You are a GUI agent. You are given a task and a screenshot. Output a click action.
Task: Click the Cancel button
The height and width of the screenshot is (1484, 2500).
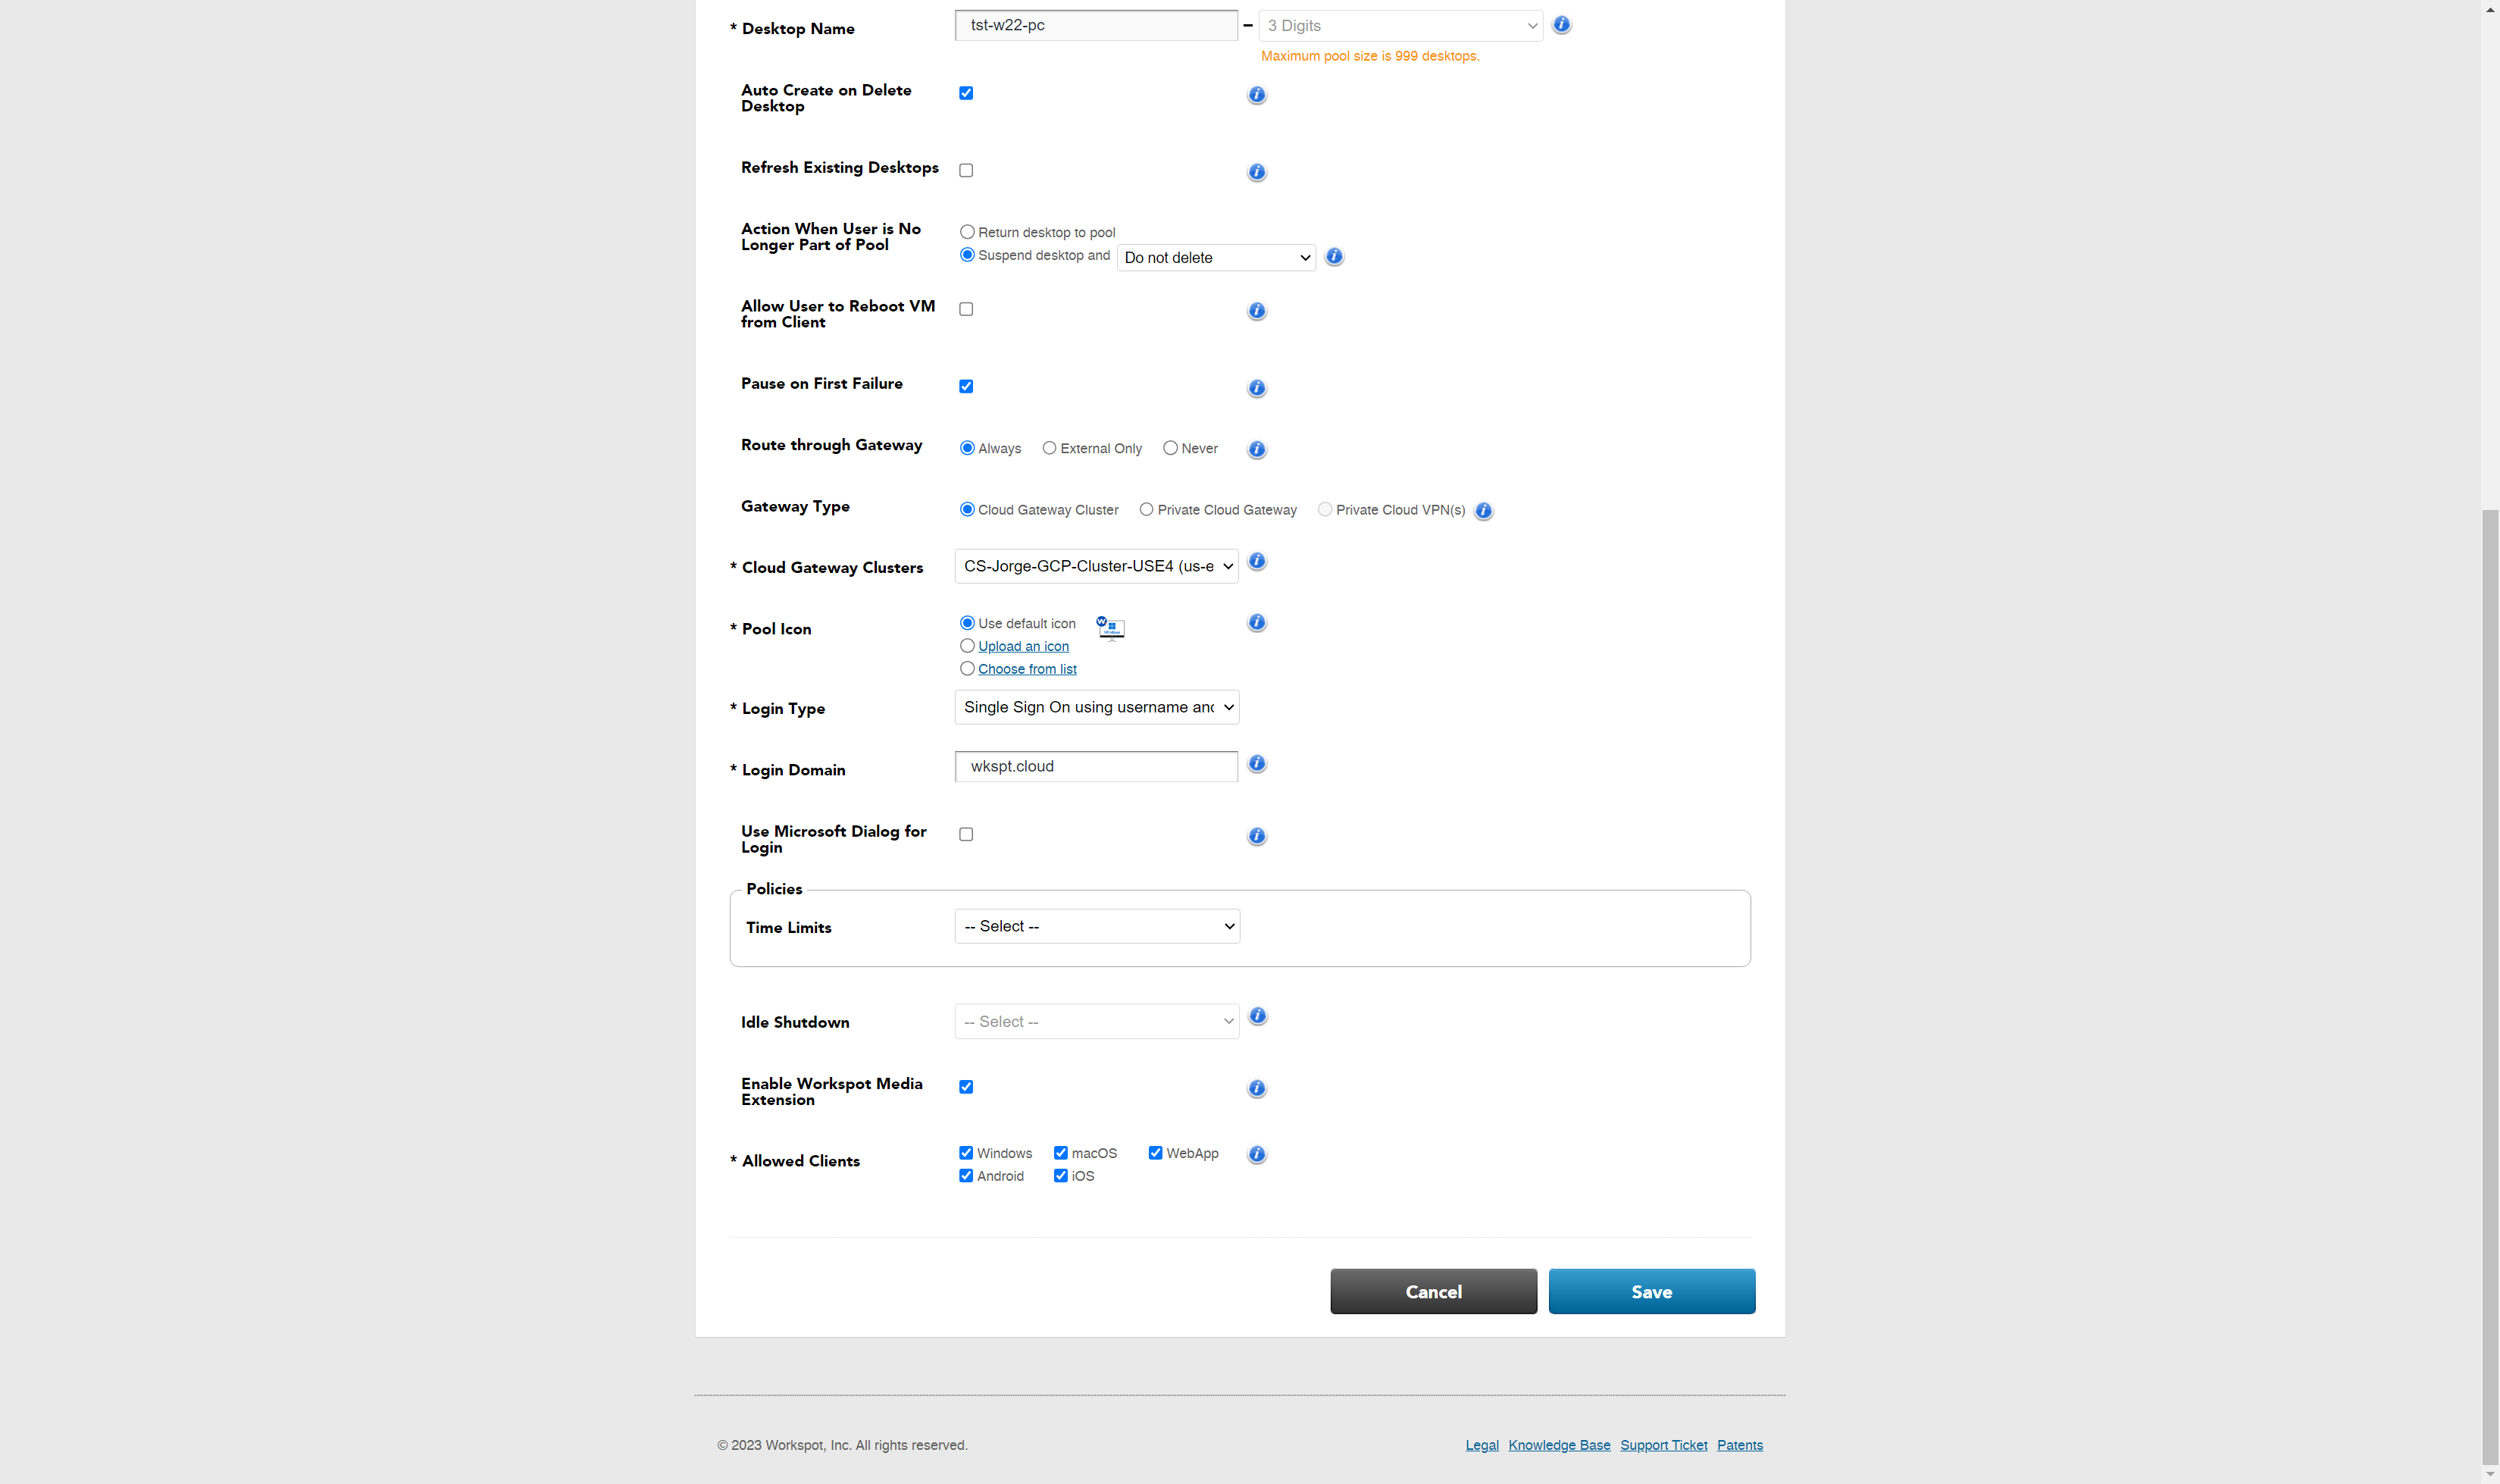point(1434,1291)
